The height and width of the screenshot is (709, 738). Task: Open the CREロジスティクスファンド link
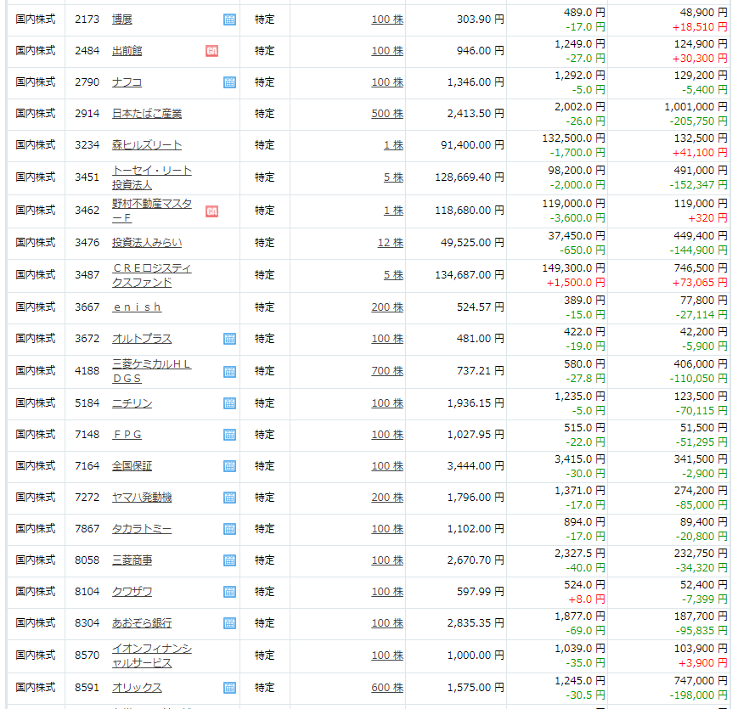pos(151,275)
